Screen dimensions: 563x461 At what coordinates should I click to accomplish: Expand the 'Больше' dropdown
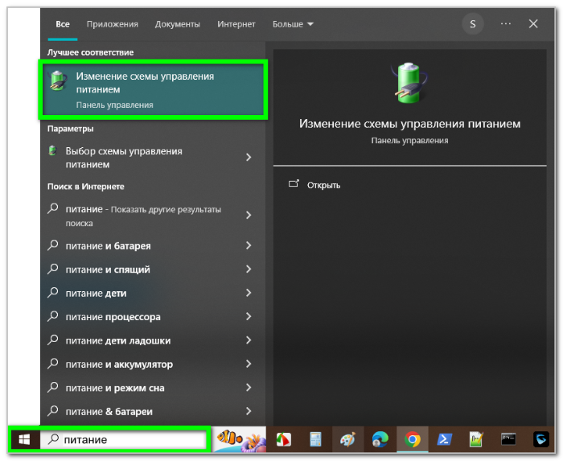pyautogui.click(x=293, y=24)
